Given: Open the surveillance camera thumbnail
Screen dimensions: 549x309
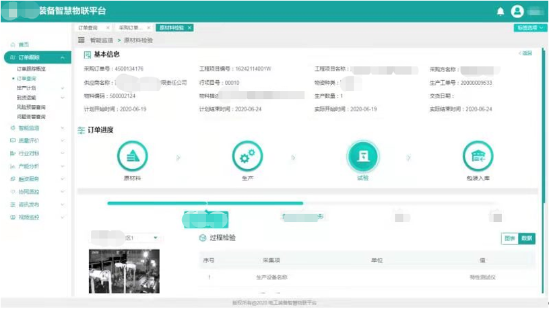Looking at the screenshot, I should [124, 271].
